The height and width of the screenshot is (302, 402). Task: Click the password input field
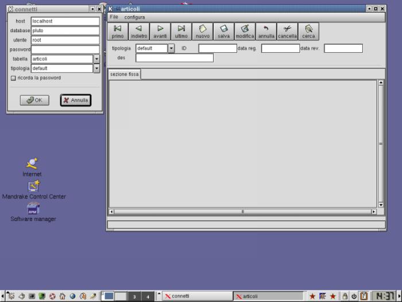(65, 49)
